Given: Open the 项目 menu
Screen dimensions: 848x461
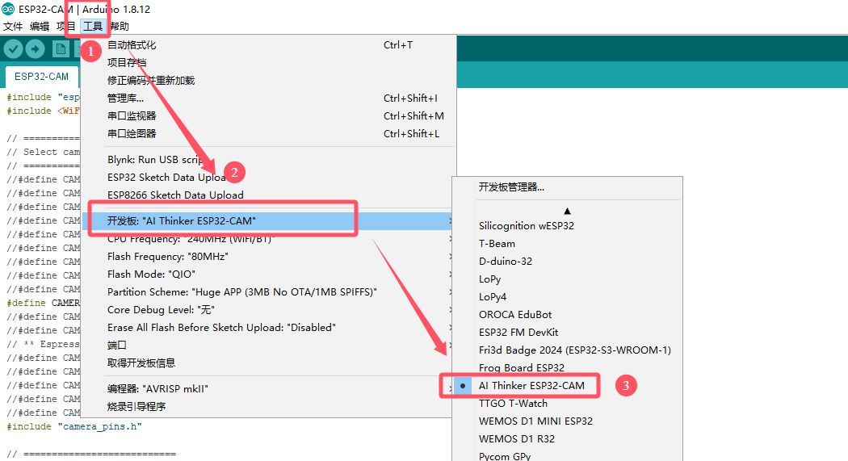Looking at the screenshot, I should pyautogui.click(x=66, y=26).
